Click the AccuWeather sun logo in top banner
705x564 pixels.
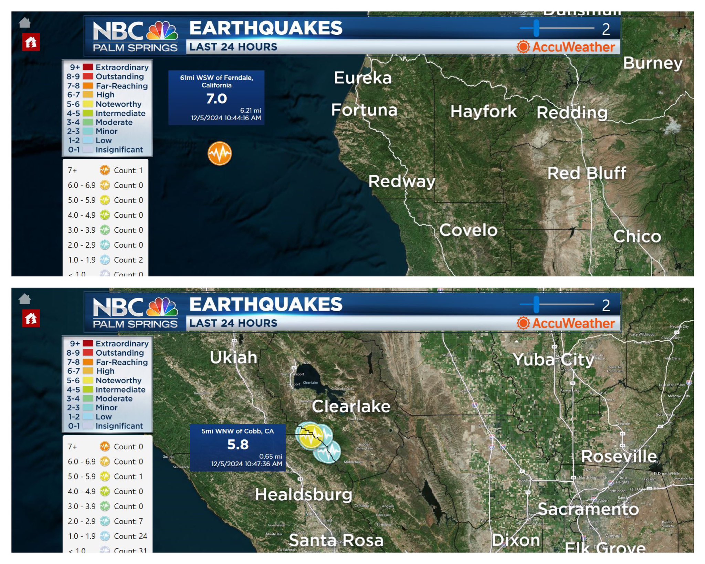tap(523, 47)
